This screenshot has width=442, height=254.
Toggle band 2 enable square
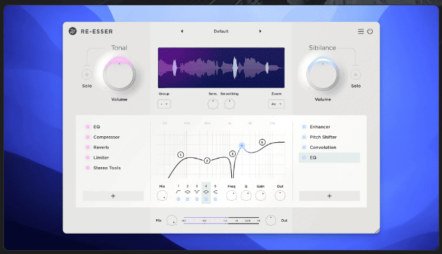point(188,199)
